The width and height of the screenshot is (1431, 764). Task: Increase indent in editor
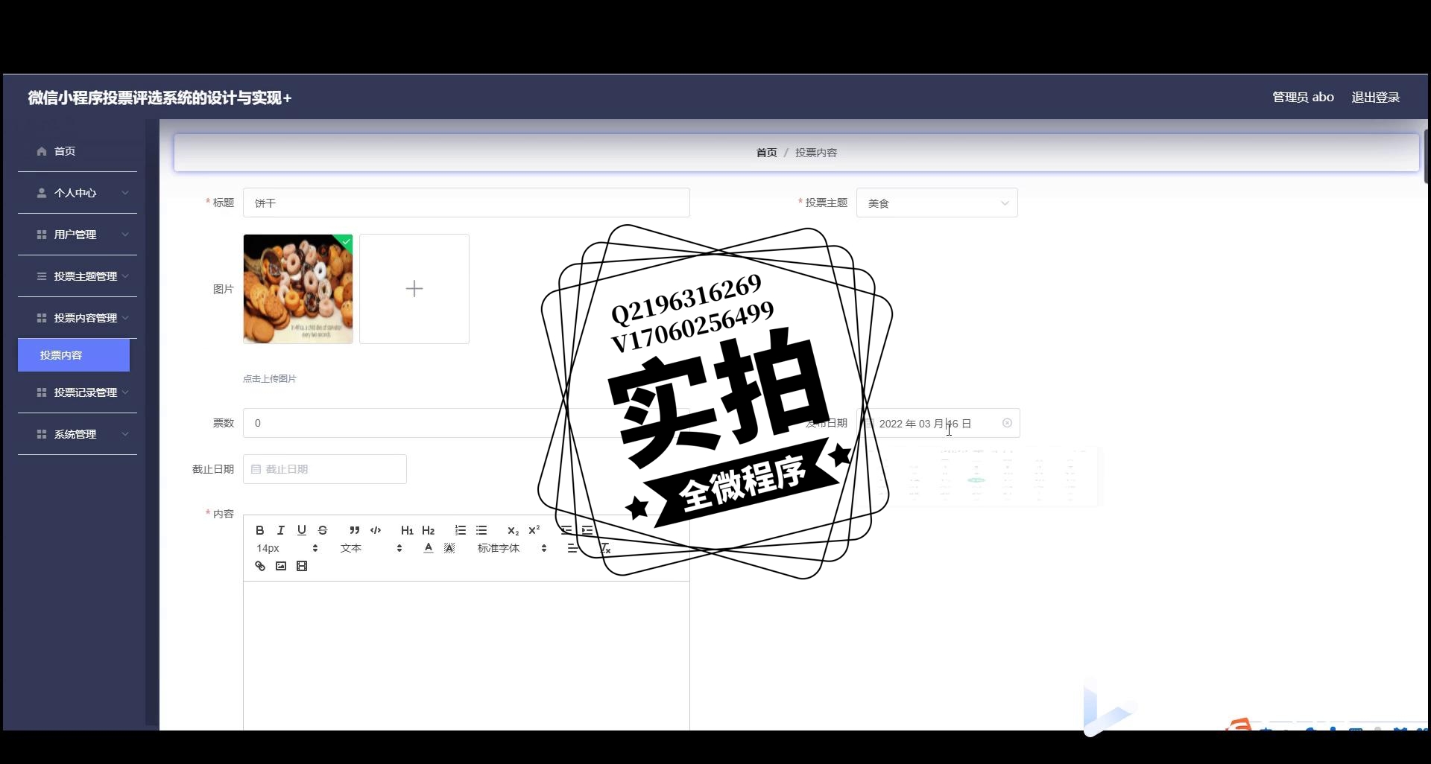tap(587, 530)
